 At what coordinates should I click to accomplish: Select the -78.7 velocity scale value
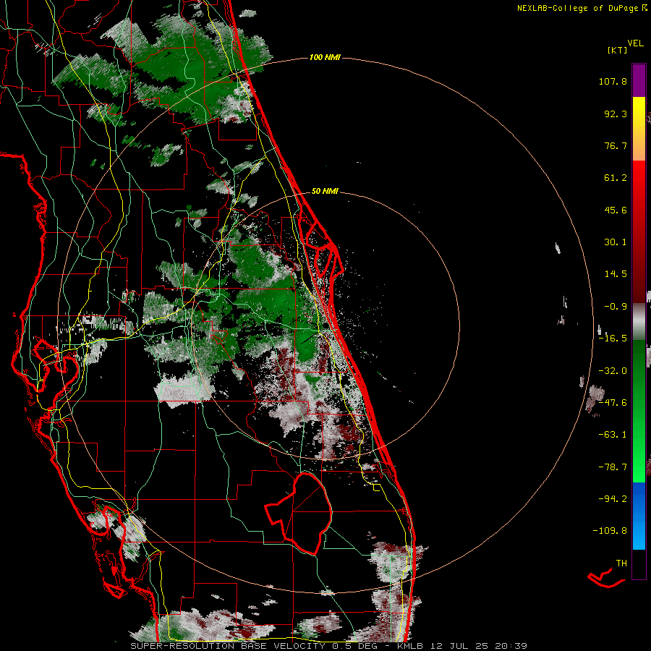tap(613, 467)
